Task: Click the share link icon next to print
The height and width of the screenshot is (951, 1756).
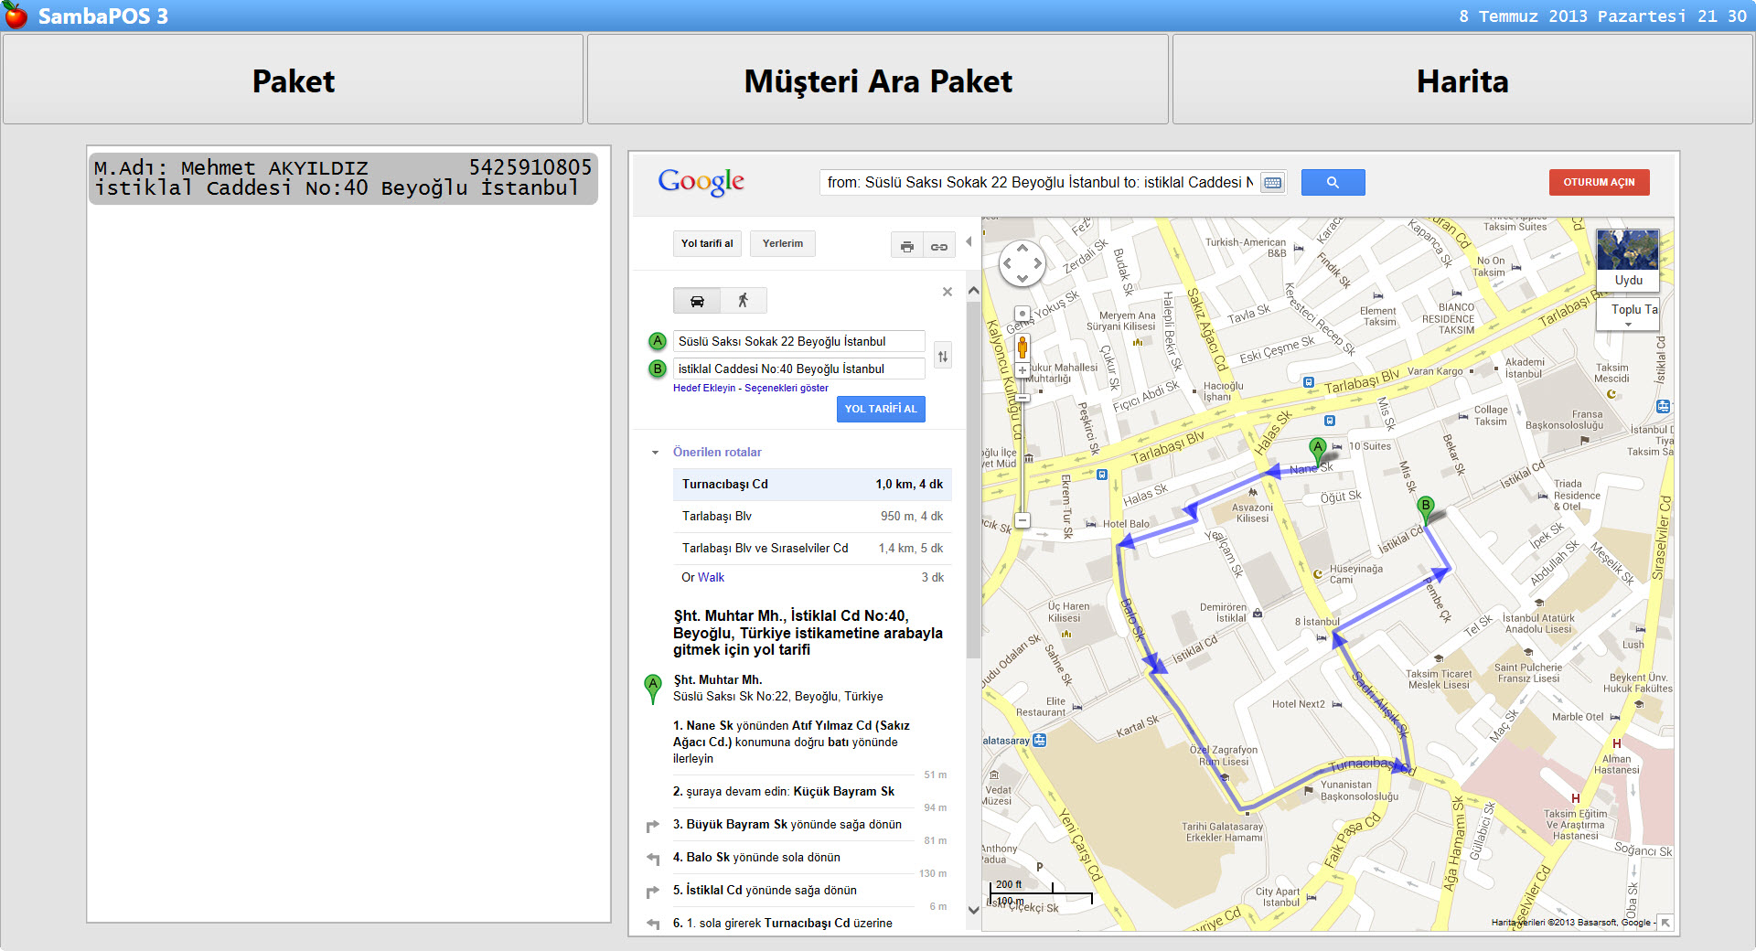Action: [937, 245]
